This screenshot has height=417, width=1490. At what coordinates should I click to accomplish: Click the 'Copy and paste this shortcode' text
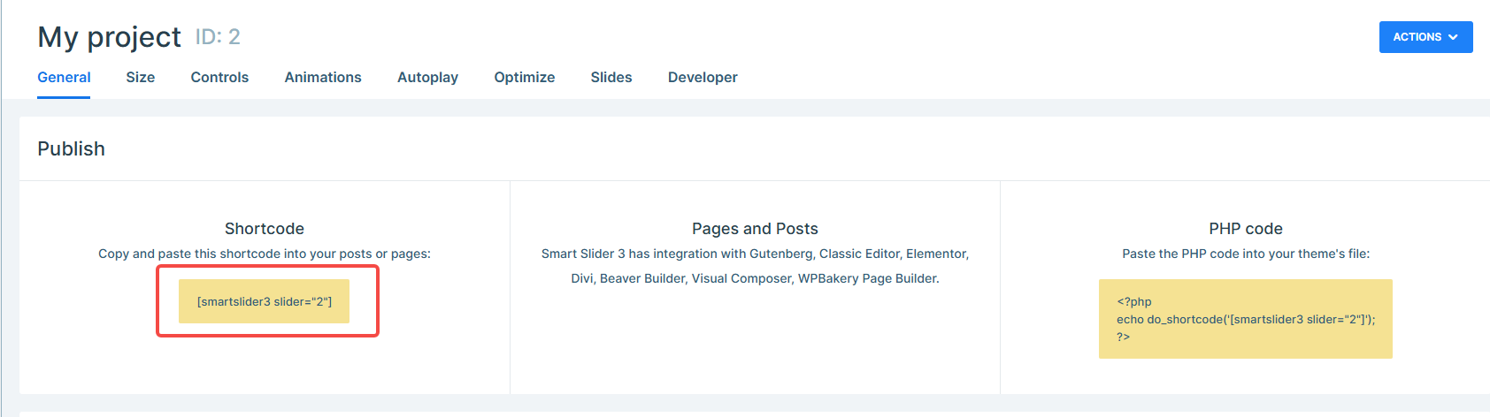[x=264, y=254]
